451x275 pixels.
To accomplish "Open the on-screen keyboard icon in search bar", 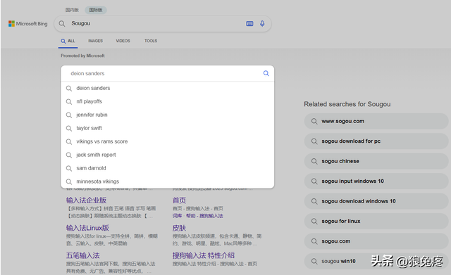I will [249, 23].
